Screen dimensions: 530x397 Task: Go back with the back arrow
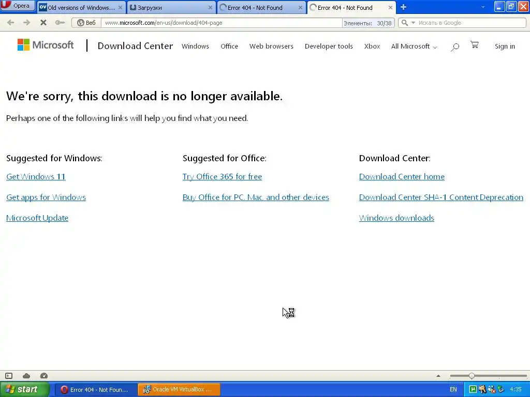click(x=10, y=23)
